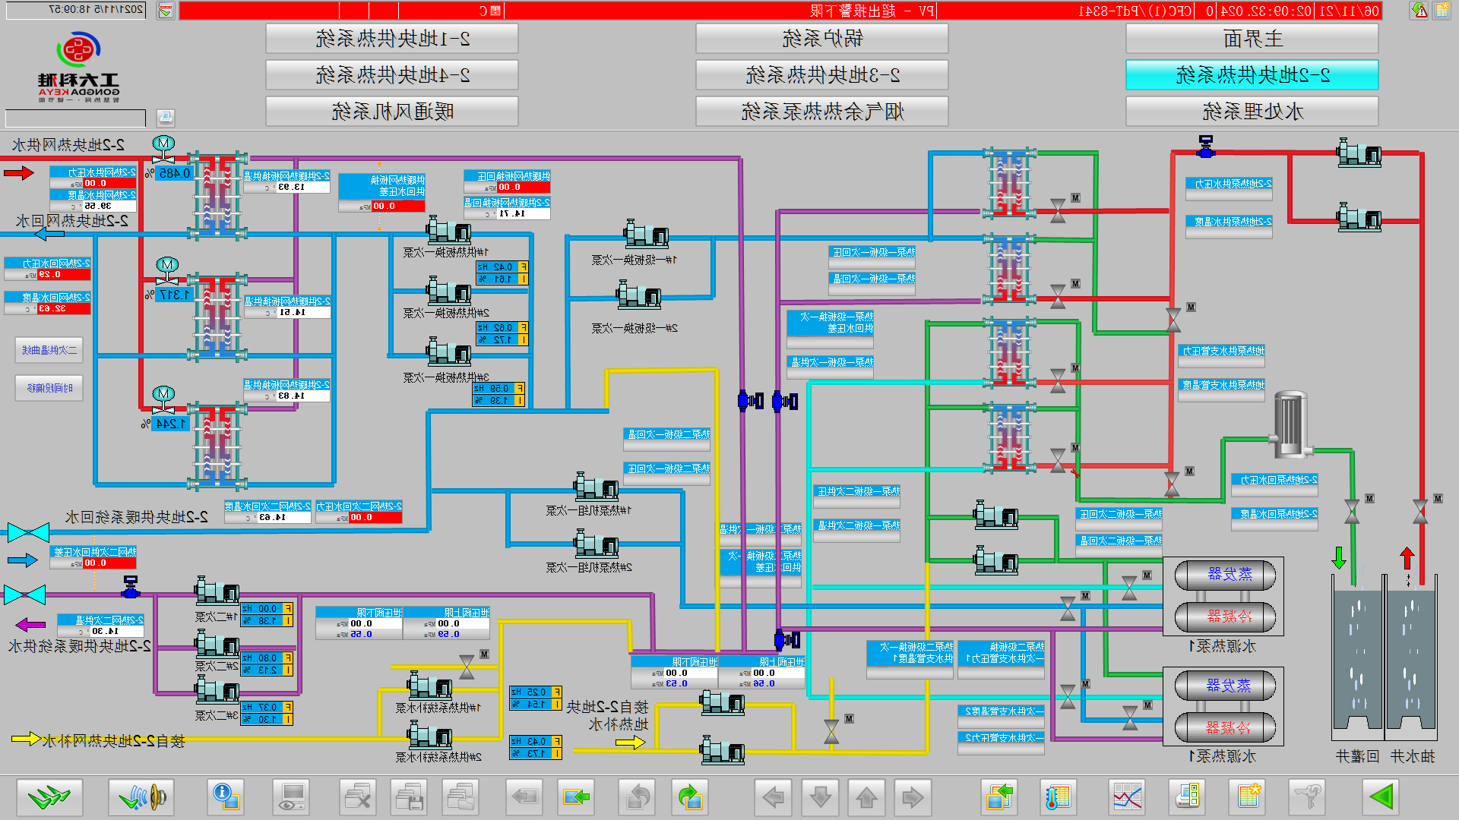Open the 烟气余热热泵系统 screen
This screenshot has width=1459, height=820.
(x=821, y=112)
